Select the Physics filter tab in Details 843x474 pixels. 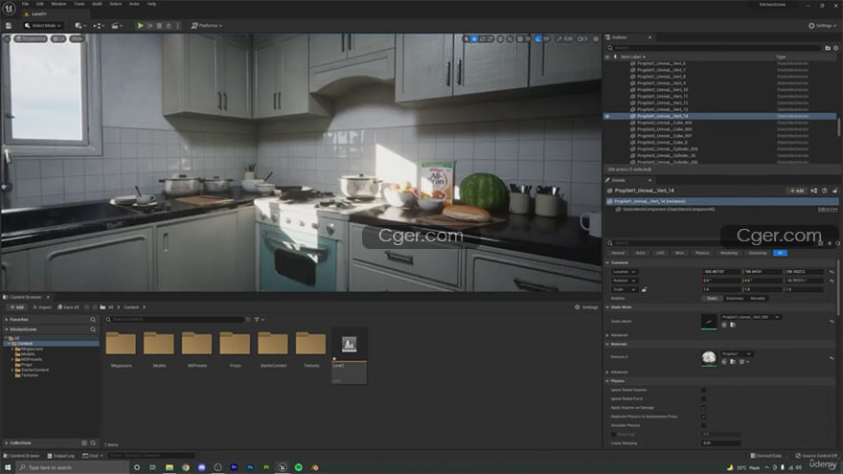pos(702,253)
